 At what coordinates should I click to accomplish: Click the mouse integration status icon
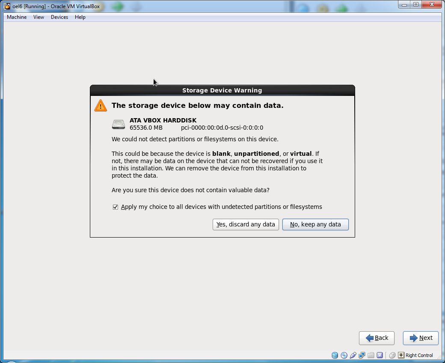(392, 355)
